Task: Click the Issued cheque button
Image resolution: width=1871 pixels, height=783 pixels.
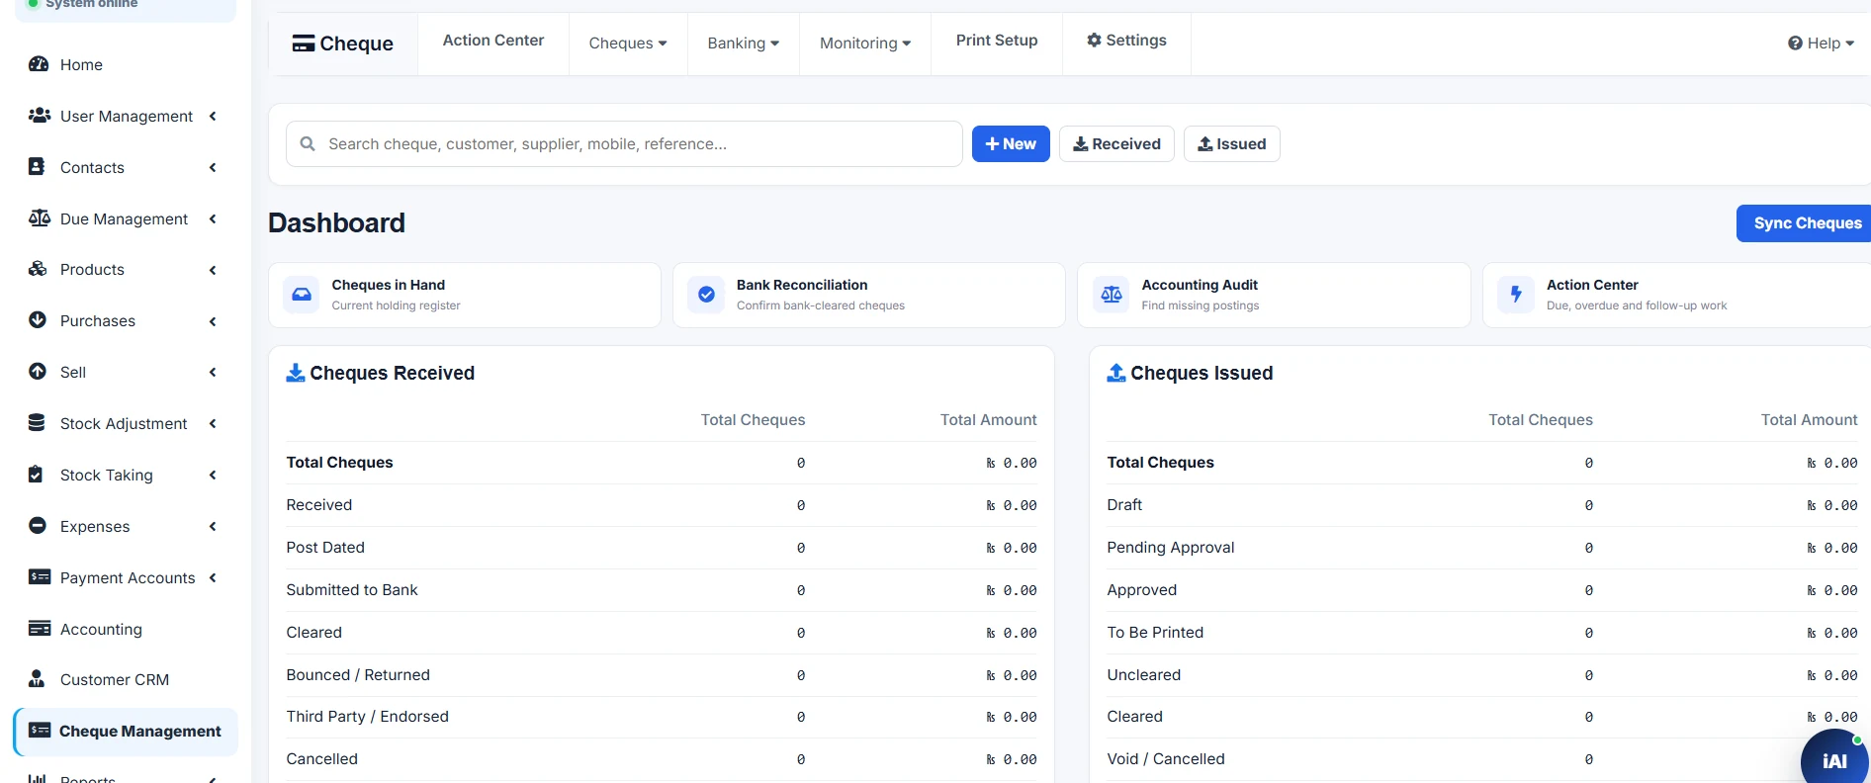Action: click(x=1232, y=144)
